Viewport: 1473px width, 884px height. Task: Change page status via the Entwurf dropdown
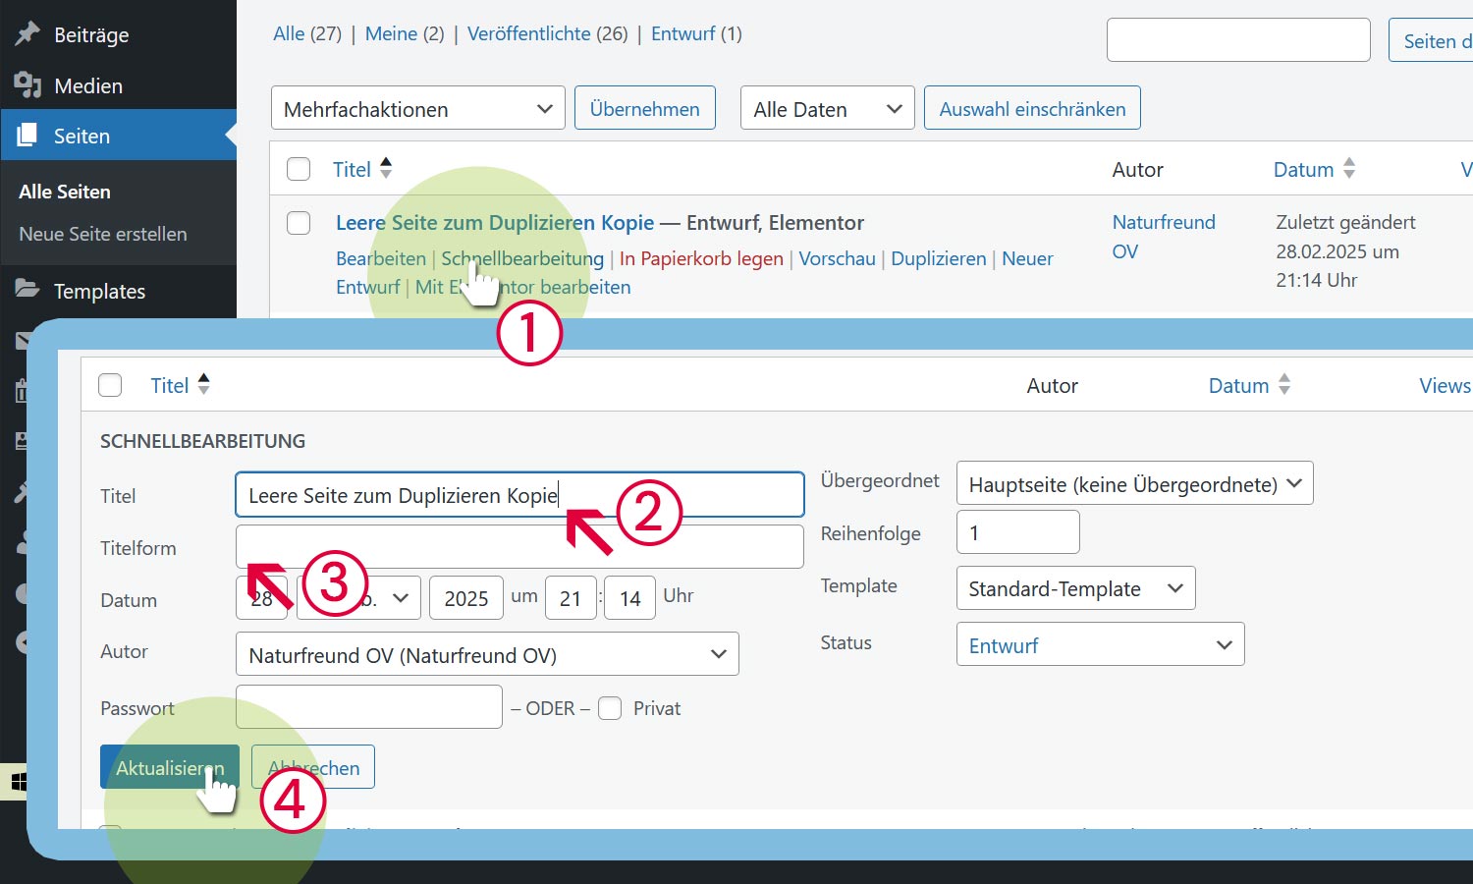1099,644
